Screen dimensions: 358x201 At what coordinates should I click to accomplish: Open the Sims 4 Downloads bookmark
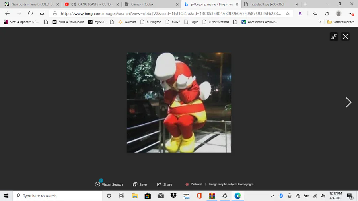68,22
